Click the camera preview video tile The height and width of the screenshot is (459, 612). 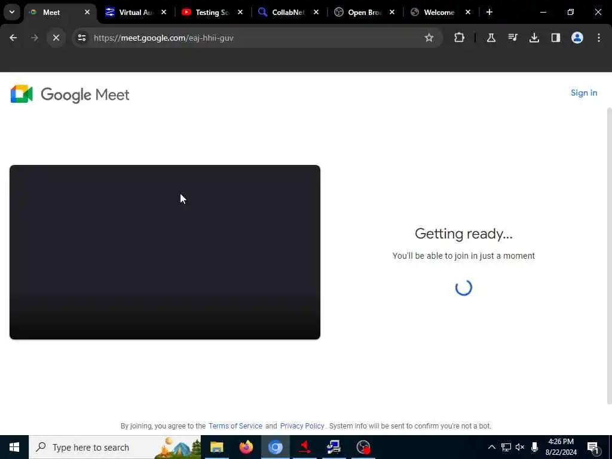point(165,252)
